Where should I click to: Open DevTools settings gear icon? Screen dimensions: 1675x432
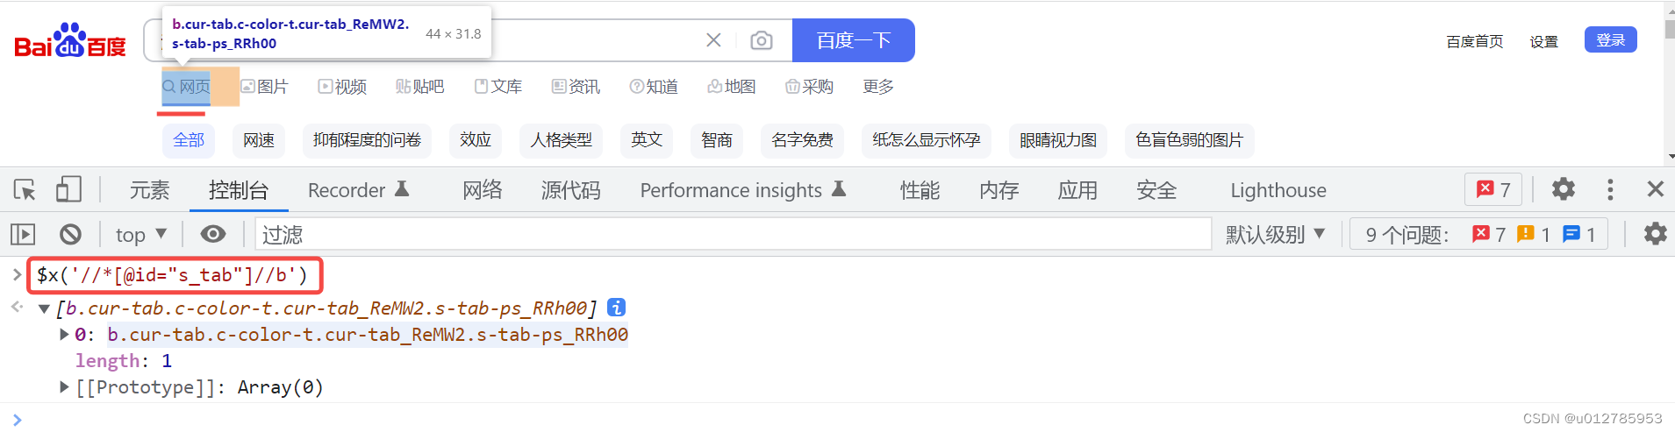point(1563,189)
